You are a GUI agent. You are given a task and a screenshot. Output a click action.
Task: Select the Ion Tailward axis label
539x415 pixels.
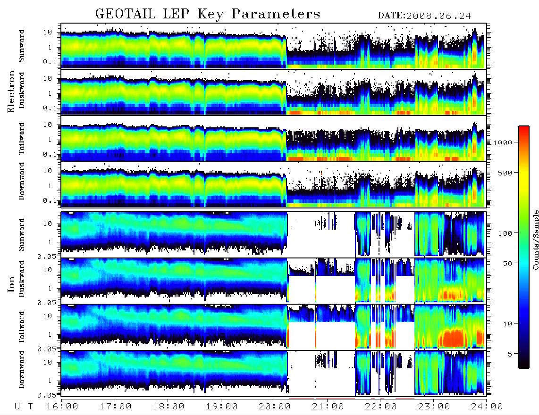click(x=22, y=327)
